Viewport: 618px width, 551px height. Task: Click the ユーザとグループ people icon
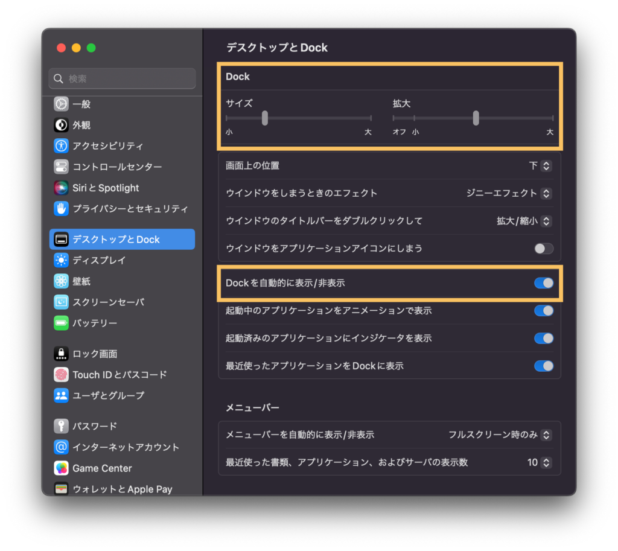click(x=61, y=395)
